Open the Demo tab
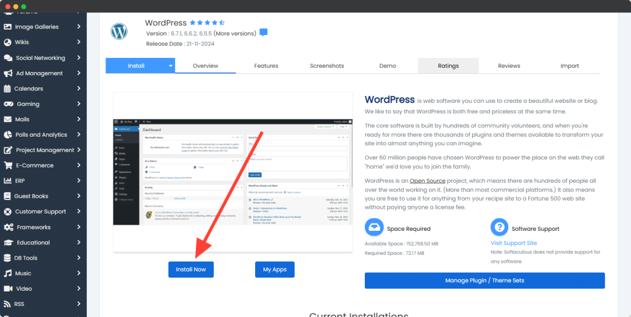This screenshot has height=317, width=631. click(388, 66)
